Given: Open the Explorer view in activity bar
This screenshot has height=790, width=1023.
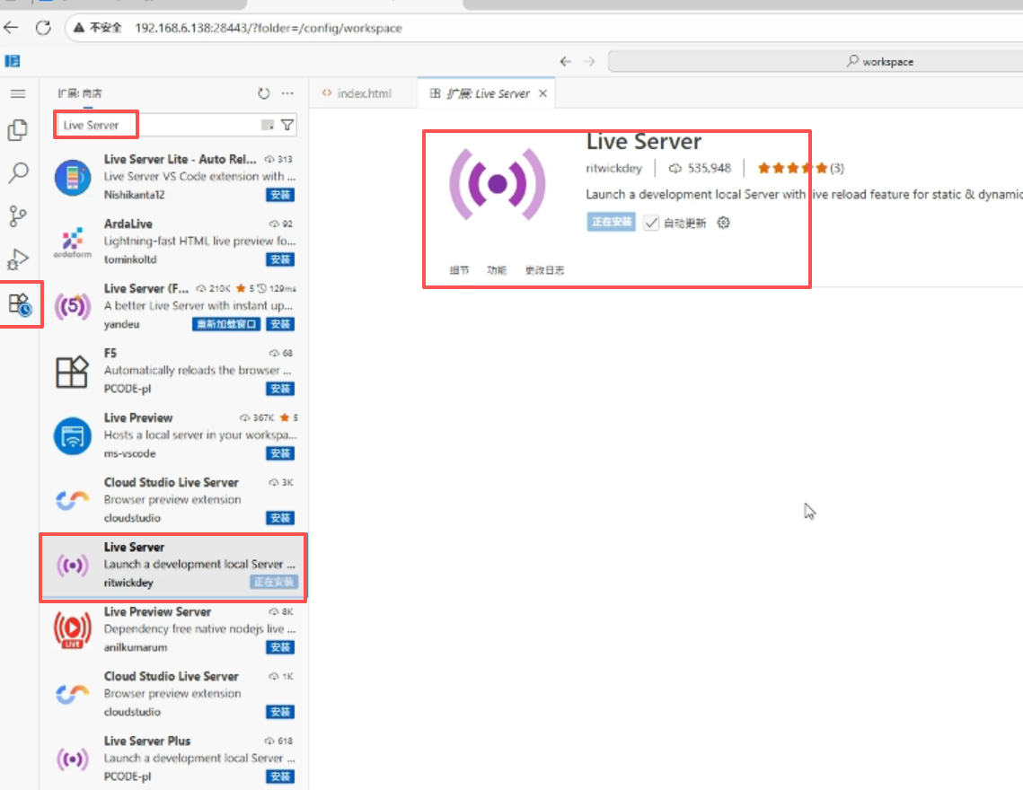Looking at the screenshot, I should click(17, 131).
